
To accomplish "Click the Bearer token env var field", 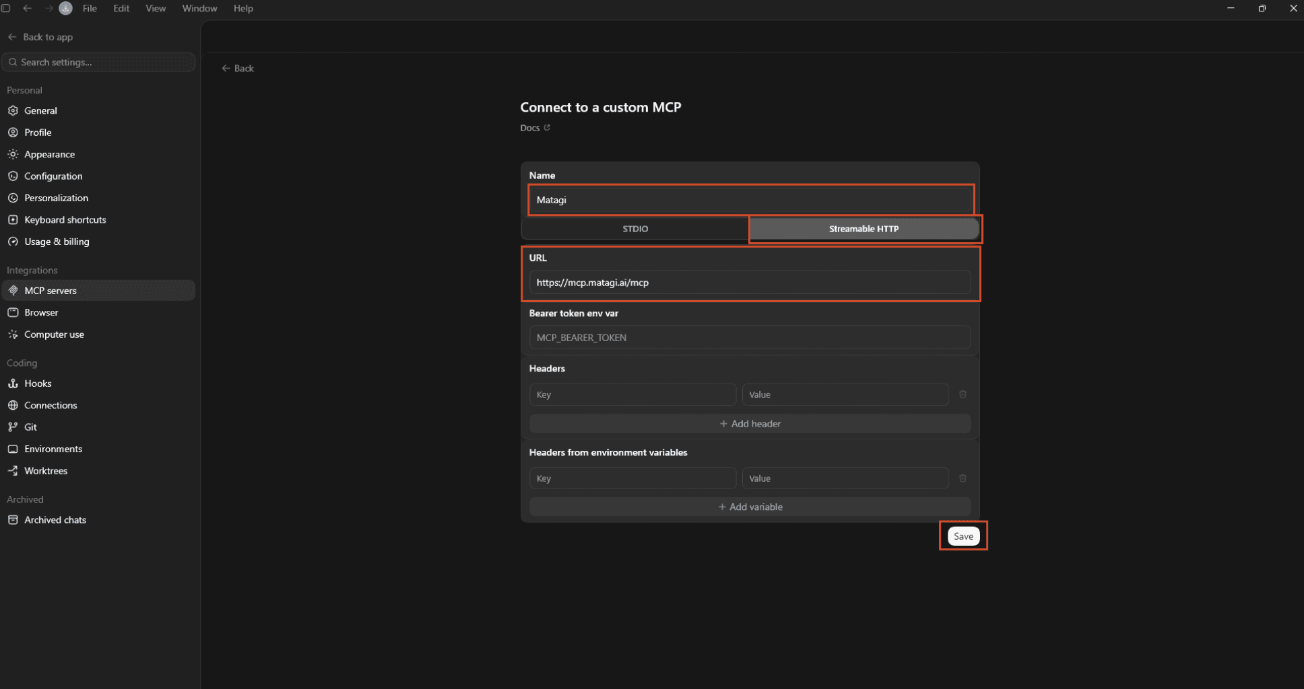I will tap(750, 338).
